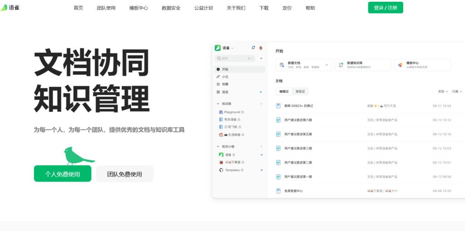Collapse the 知识小组 section in sidebar

218,147
